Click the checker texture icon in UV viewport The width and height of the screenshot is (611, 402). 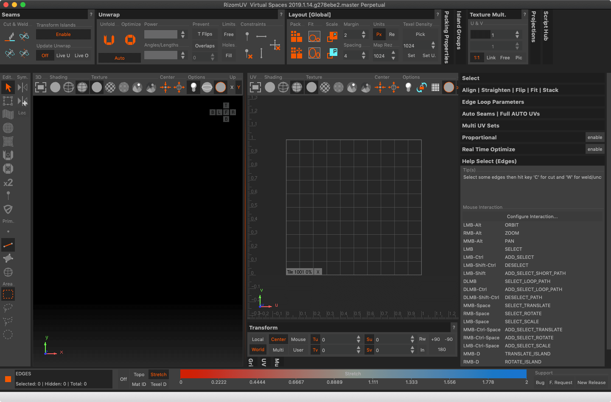[325, 87]
